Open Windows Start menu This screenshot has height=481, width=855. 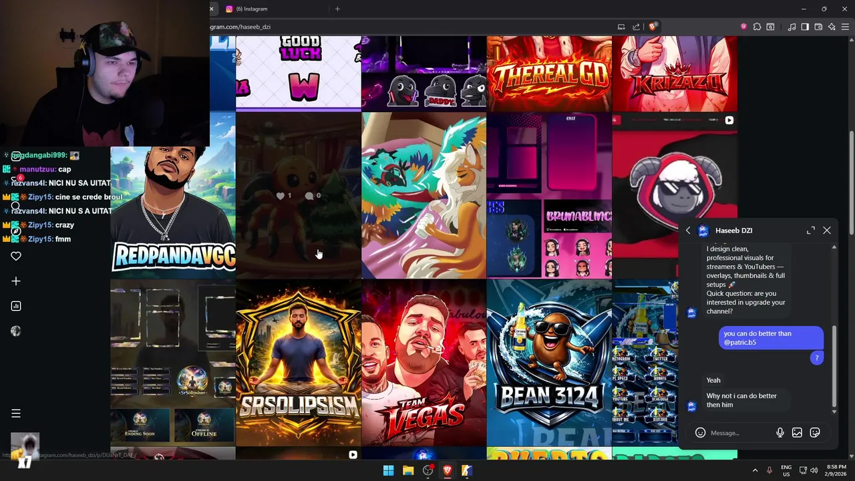388,470
